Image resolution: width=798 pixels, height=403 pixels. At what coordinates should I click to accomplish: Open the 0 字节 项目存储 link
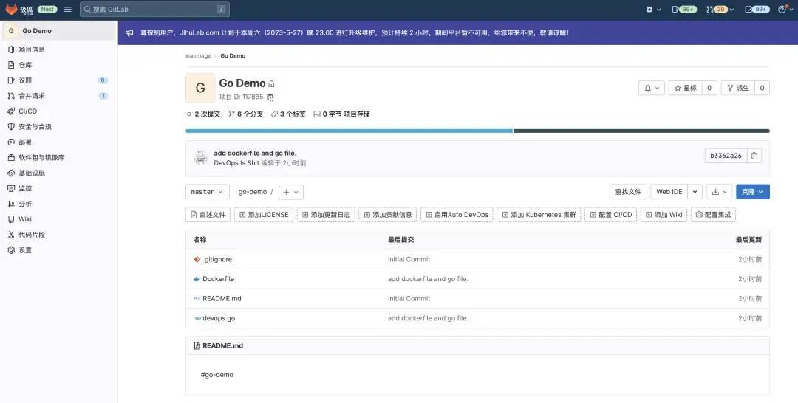pyautogui.click(x=342, y=114)
